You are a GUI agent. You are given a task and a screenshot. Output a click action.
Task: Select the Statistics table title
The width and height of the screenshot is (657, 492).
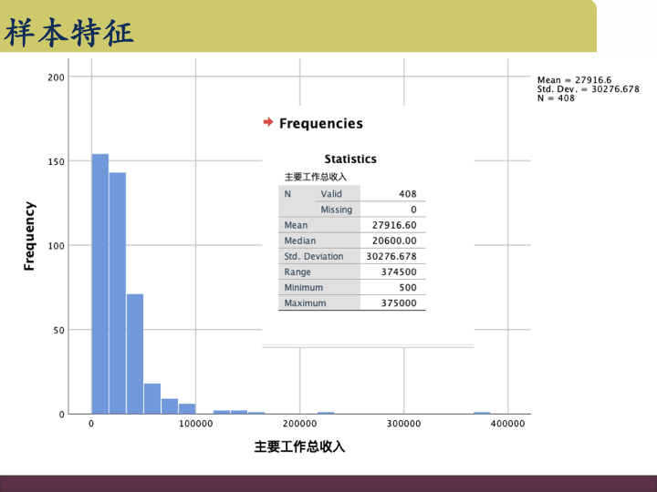click(x=350, y=159)
